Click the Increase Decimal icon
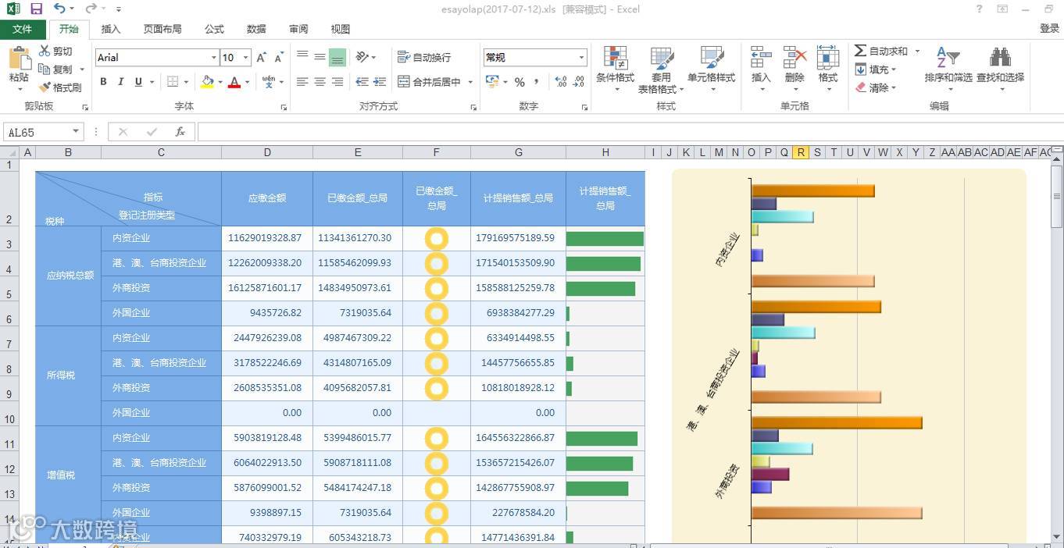This screenshot has width=1064, height=548. (x=561, y=82)
